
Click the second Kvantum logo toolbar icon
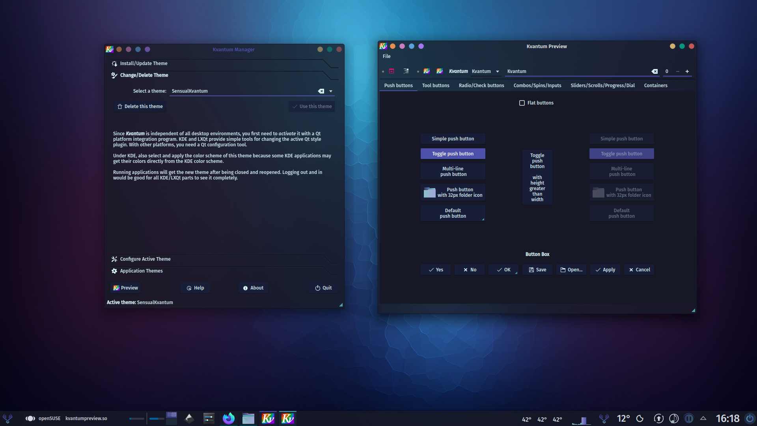coord(440,71)
